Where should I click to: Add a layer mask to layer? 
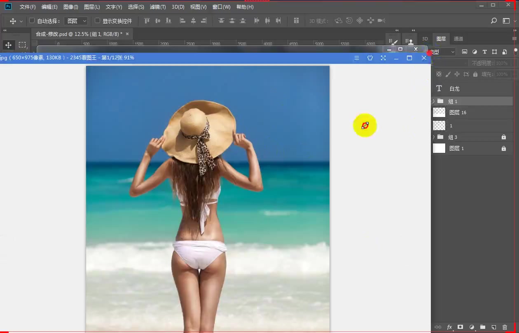click(x=461, y=327)
